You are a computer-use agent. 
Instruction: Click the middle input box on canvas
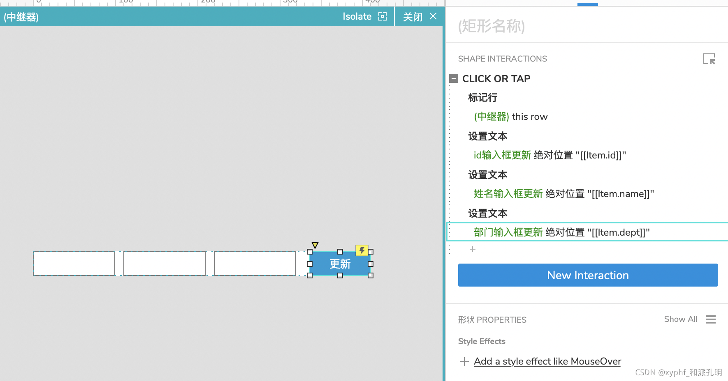(x=165, y=264)
